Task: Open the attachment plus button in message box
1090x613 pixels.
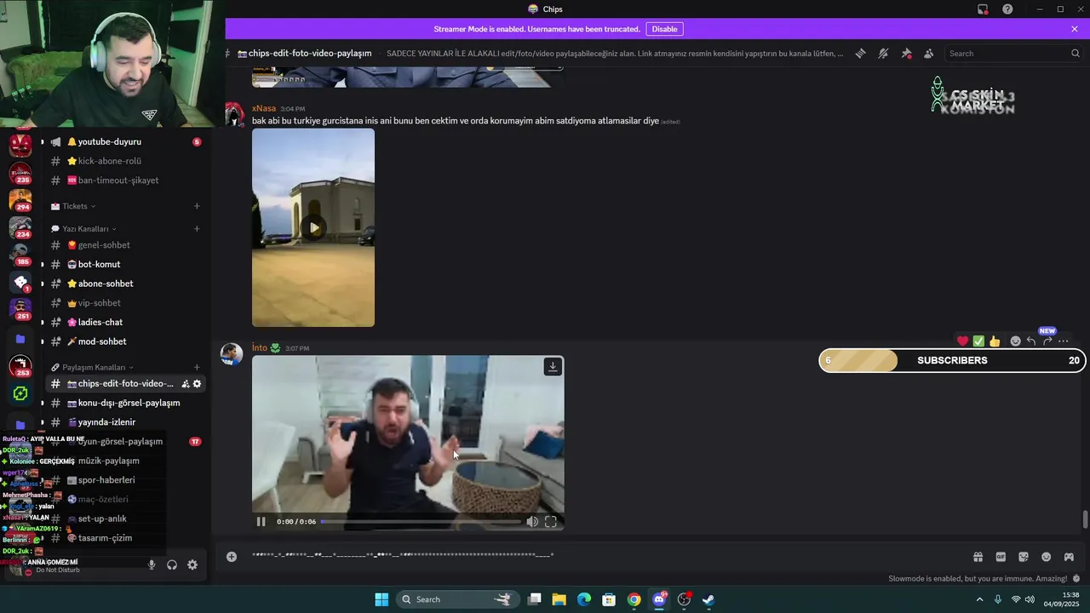Action: tap(232, 557)
